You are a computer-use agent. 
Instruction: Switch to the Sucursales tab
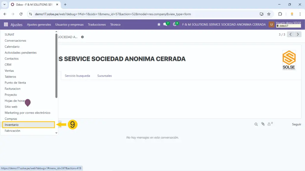click(104, 76)
